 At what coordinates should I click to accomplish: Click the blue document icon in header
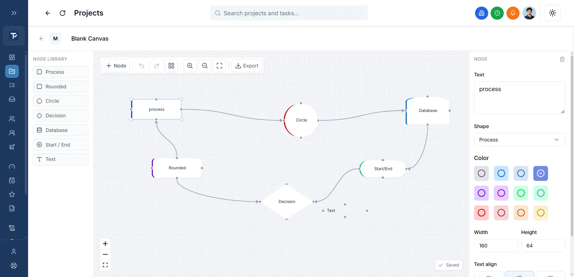coord(482,13)
